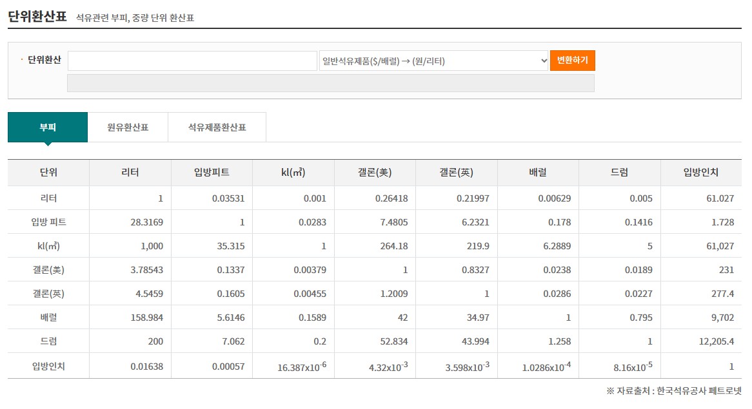Image resolution: width=752 pixels, height=409 pixels.
Task: Switch to the 원유환산표 tab
Action: pyautogui.click(x=128, y=128)
